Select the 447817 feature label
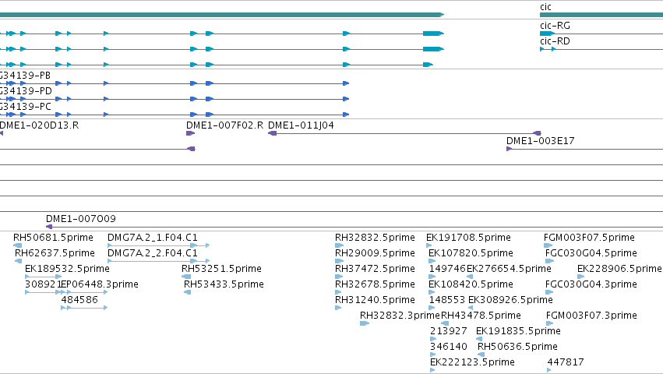This screenshot has width=663, height=374. click(x=566, y=362)
